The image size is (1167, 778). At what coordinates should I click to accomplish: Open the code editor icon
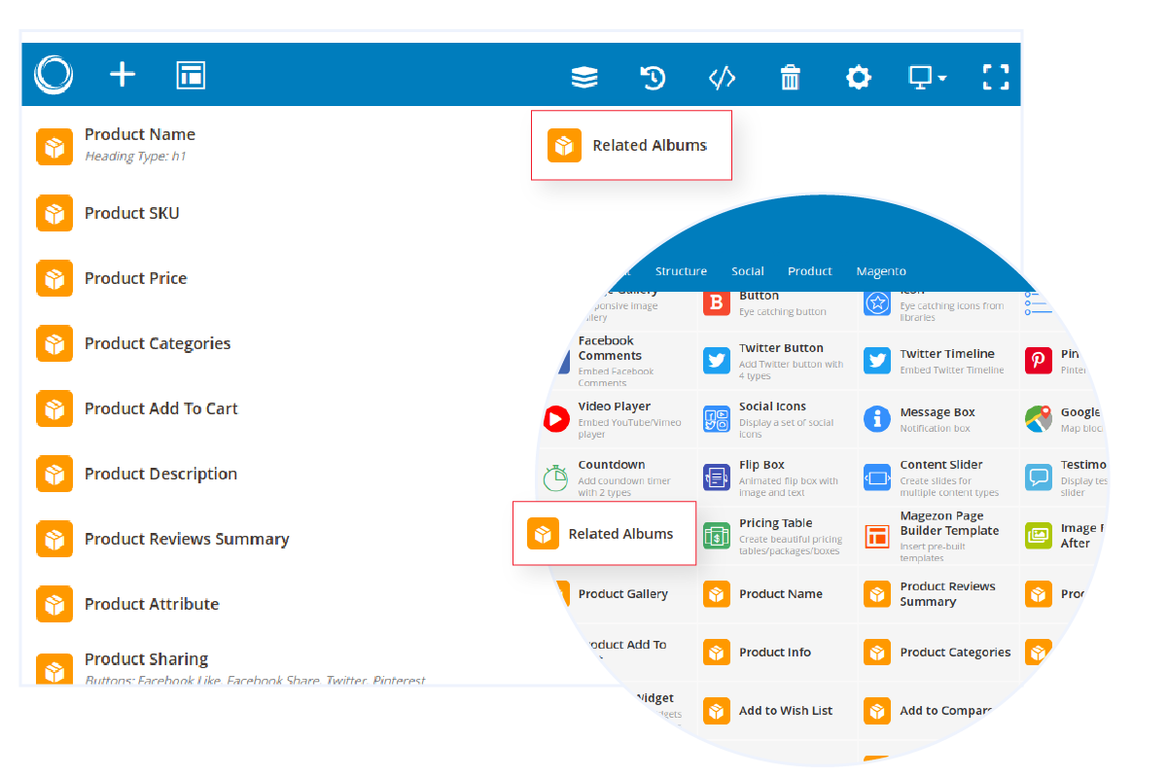click(x=722, y=77)
